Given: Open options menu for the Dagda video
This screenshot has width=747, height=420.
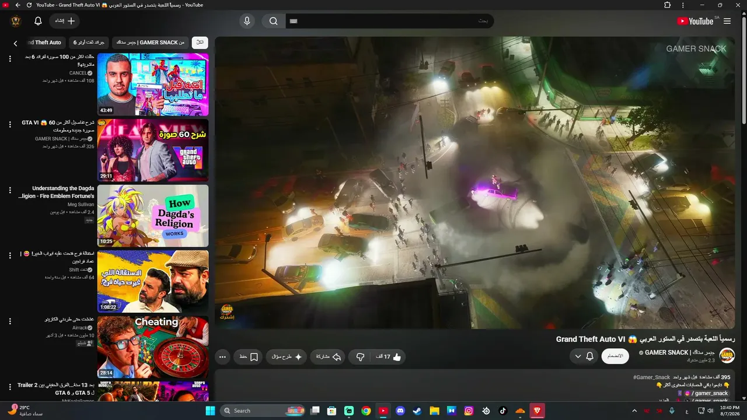Looking at the screenshot, I should point(10,190).
